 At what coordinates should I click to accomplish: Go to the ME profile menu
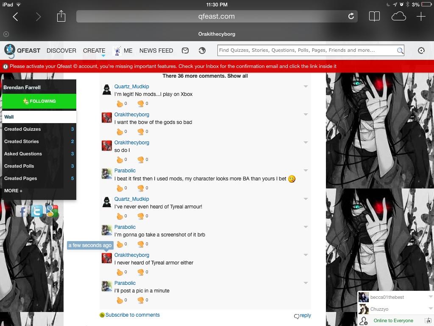123,51
